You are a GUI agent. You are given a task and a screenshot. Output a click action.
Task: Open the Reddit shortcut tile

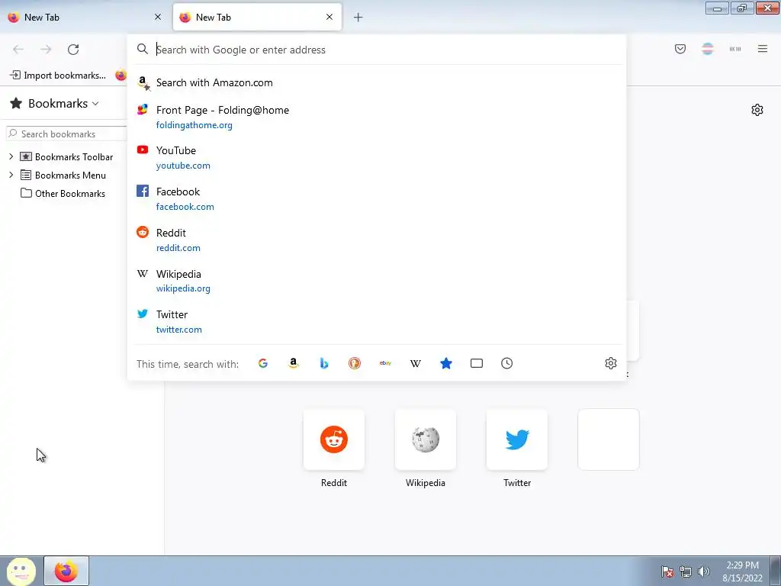tap(334, 439)
